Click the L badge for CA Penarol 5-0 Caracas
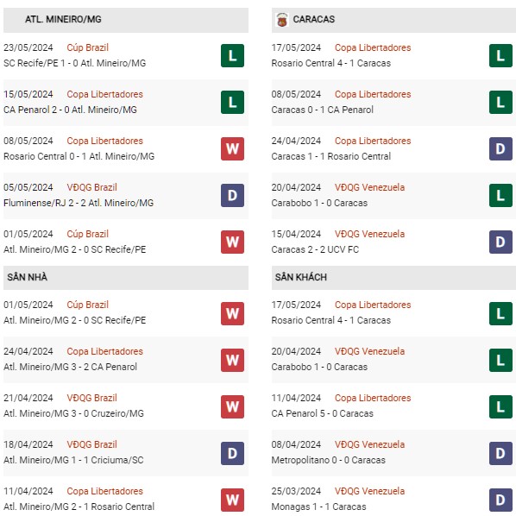The image size is (516, 516). tap(500, 406)
